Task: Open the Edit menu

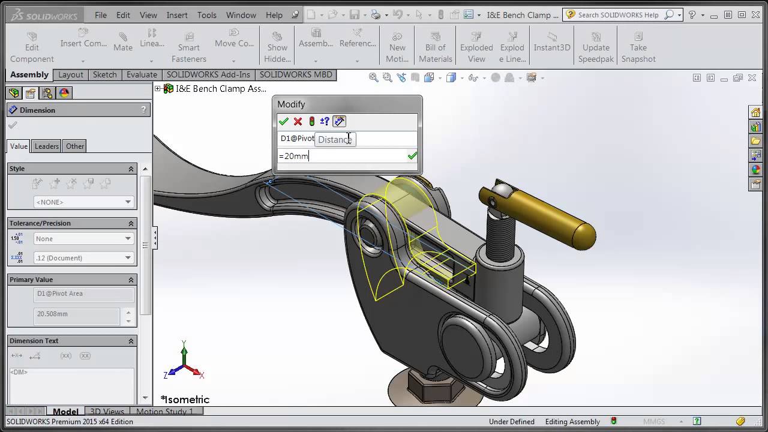Action: 123,15
